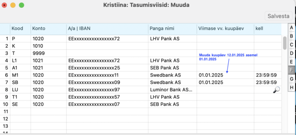Screen dimensions: 296x135
Task: Click the vertical scrollbar thumb
Action: pos(285,43)
